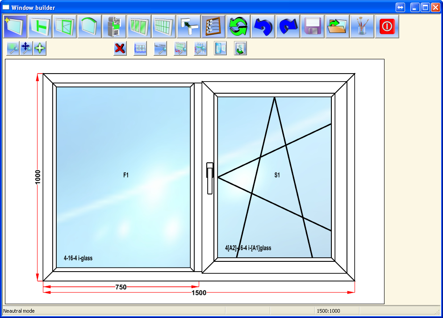Click the blue lined frame magnifier icon

(x=201, y=48)
